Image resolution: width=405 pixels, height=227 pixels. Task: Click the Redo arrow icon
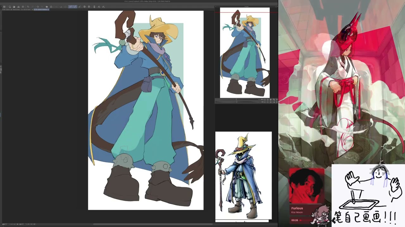click(x=32, y=7)
